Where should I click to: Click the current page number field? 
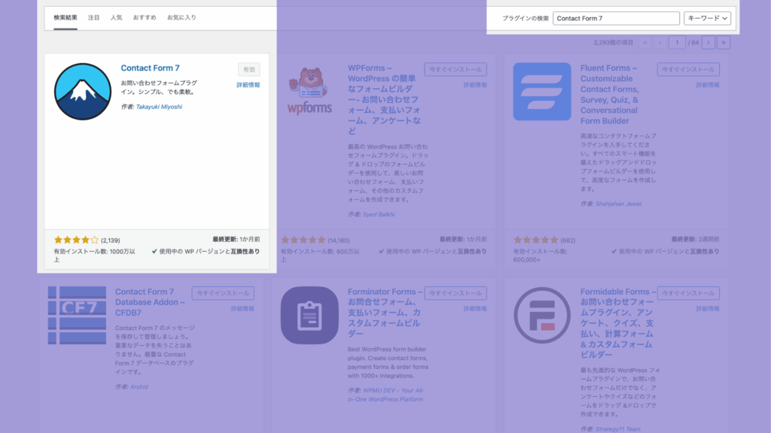click(x=677, y=43)
